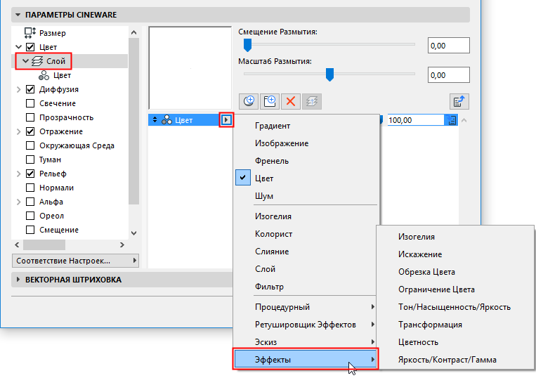Collapse the Цвет channel tree node
Screen dimensions: 536x378
19,47
